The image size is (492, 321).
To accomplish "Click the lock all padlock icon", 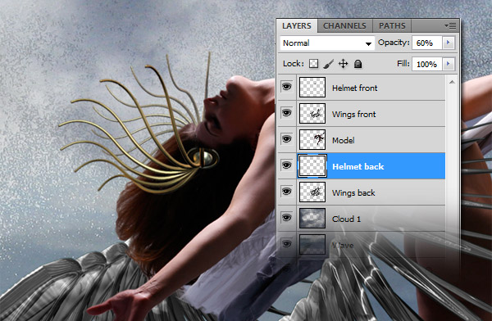I will coord(358,64).
